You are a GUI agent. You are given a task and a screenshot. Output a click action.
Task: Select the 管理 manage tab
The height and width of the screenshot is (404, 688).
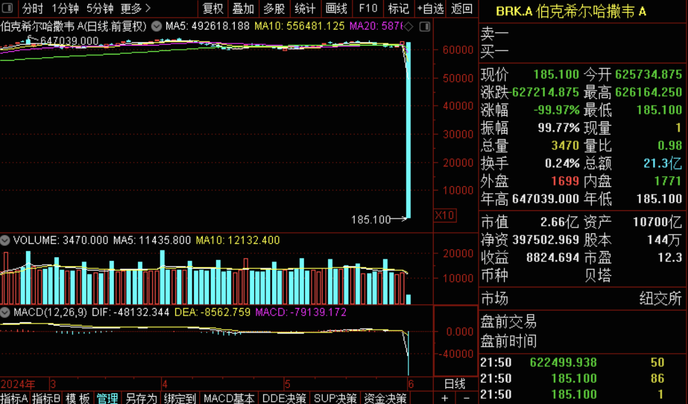[x=107, y=398]
